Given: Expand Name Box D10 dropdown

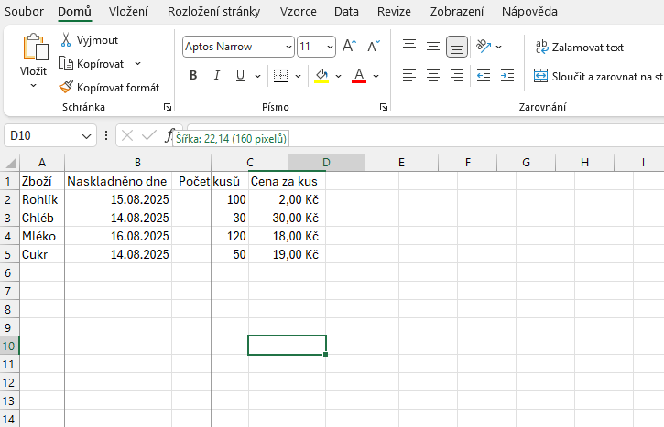Looking at the screenshot, I should [x=86, y=136].
